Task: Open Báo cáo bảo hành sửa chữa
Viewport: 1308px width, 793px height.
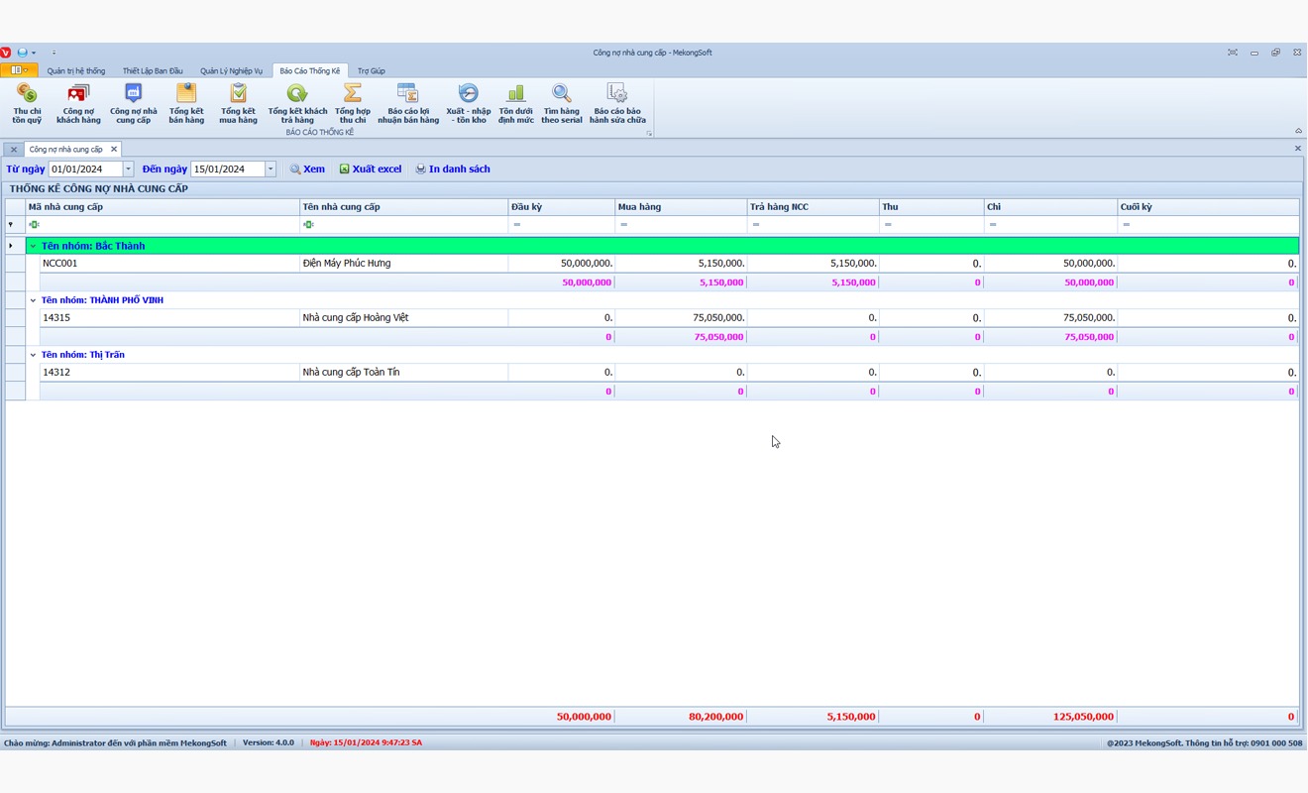Action: pos(617,102)
